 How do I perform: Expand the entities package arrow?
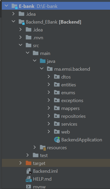(49, 85)
